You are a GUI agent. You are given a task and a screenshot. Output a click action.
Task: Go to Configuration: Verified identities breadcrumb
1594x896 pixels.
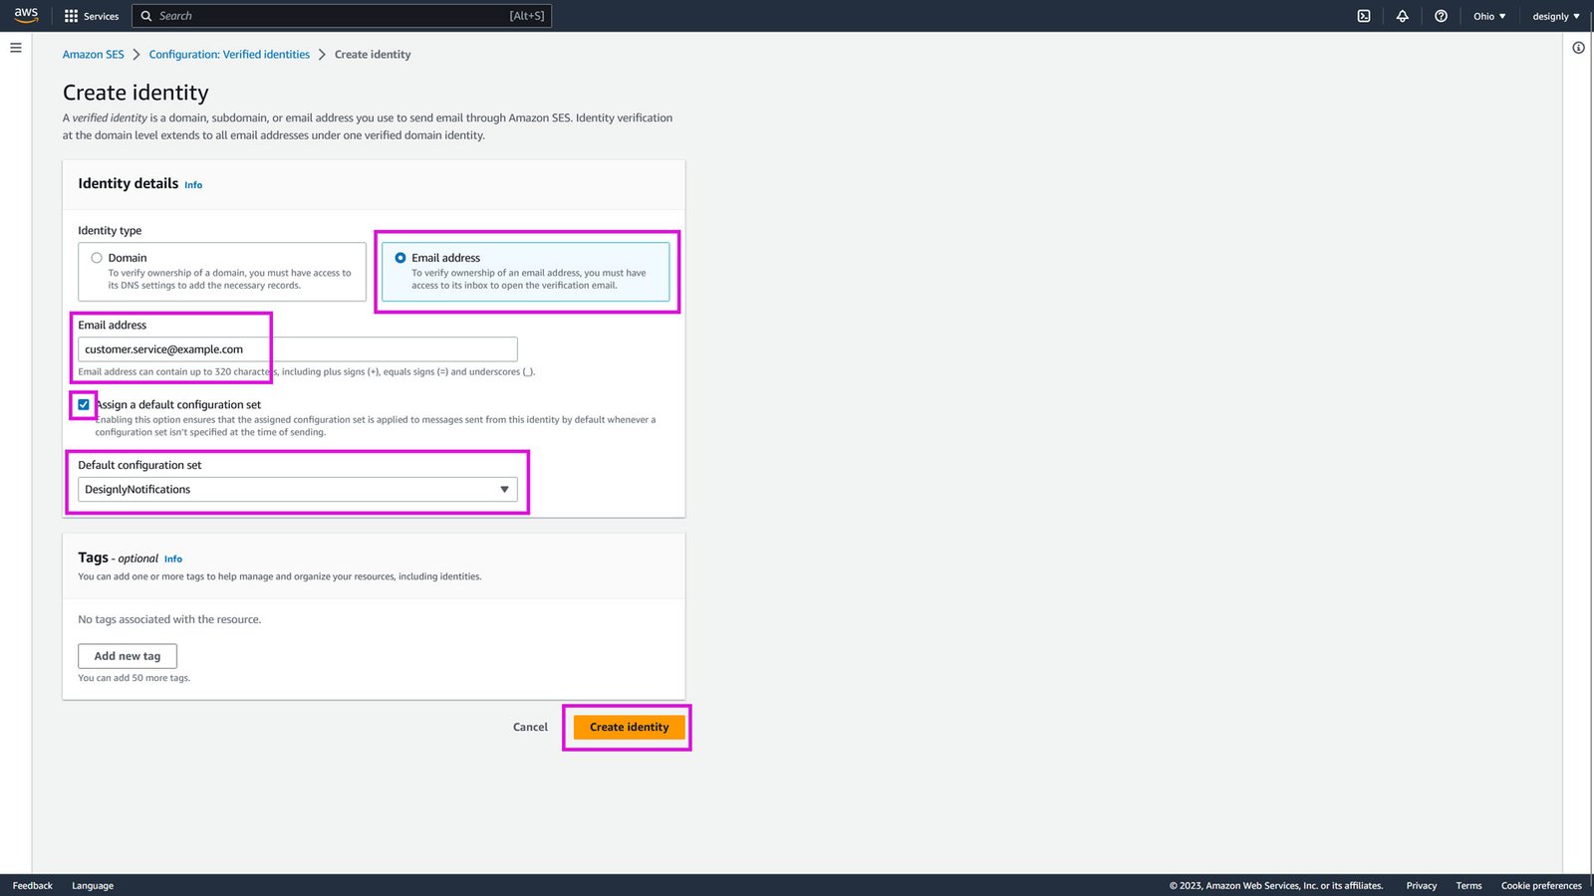pyautogui.click(x=228, y=54)
